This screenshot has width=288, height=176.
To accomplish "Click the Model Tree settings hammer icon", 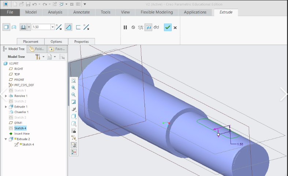I will pos(38,57).
